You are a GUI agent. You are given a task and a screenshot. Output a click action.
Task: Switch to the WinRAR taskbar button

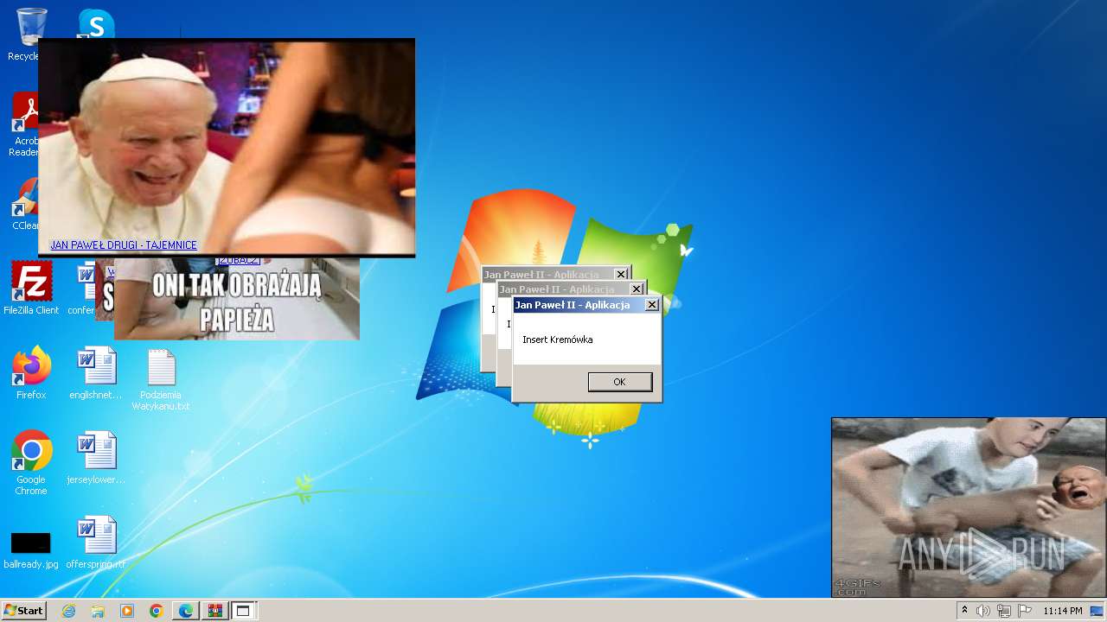coord(214,611)
